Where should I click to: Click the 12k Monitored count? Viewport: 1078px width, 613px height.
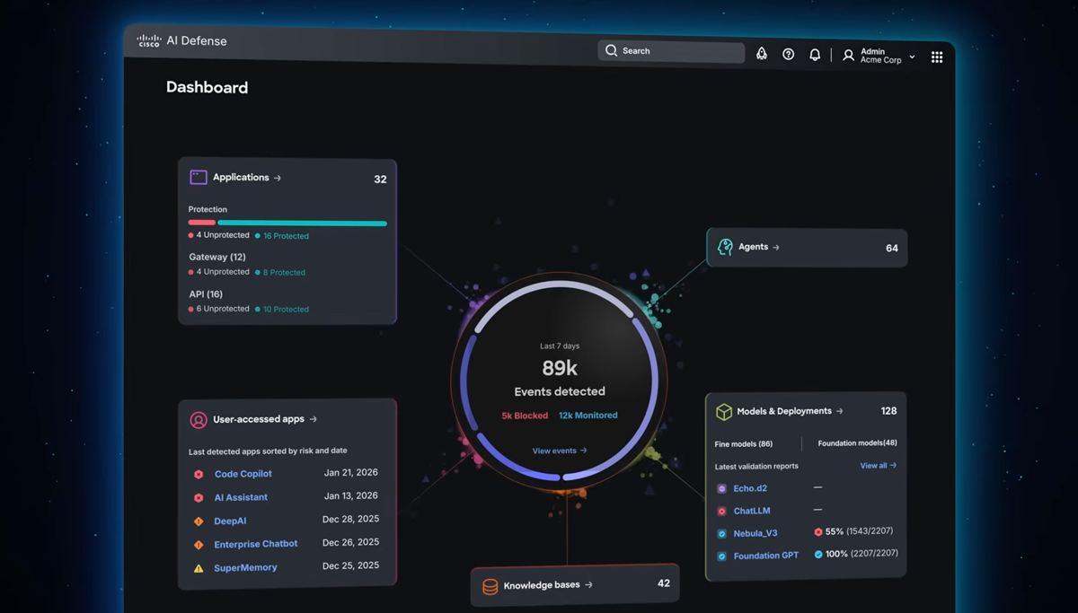(588, 416)
